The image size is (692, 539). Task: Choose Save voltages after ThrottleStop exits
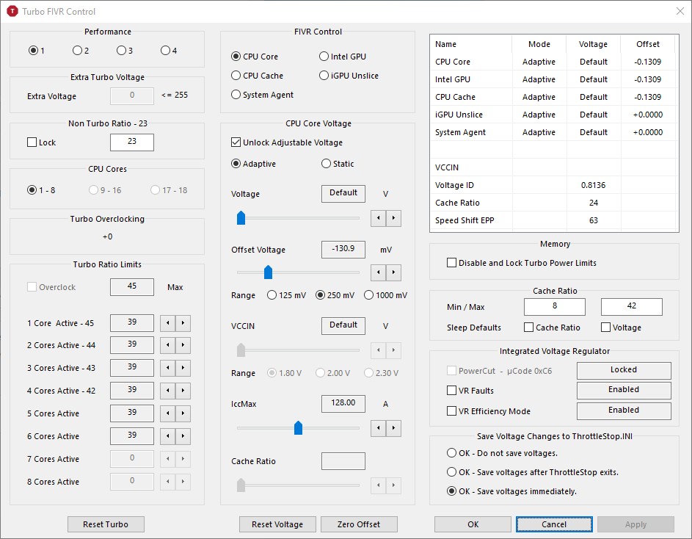click(x=533, y=472)
